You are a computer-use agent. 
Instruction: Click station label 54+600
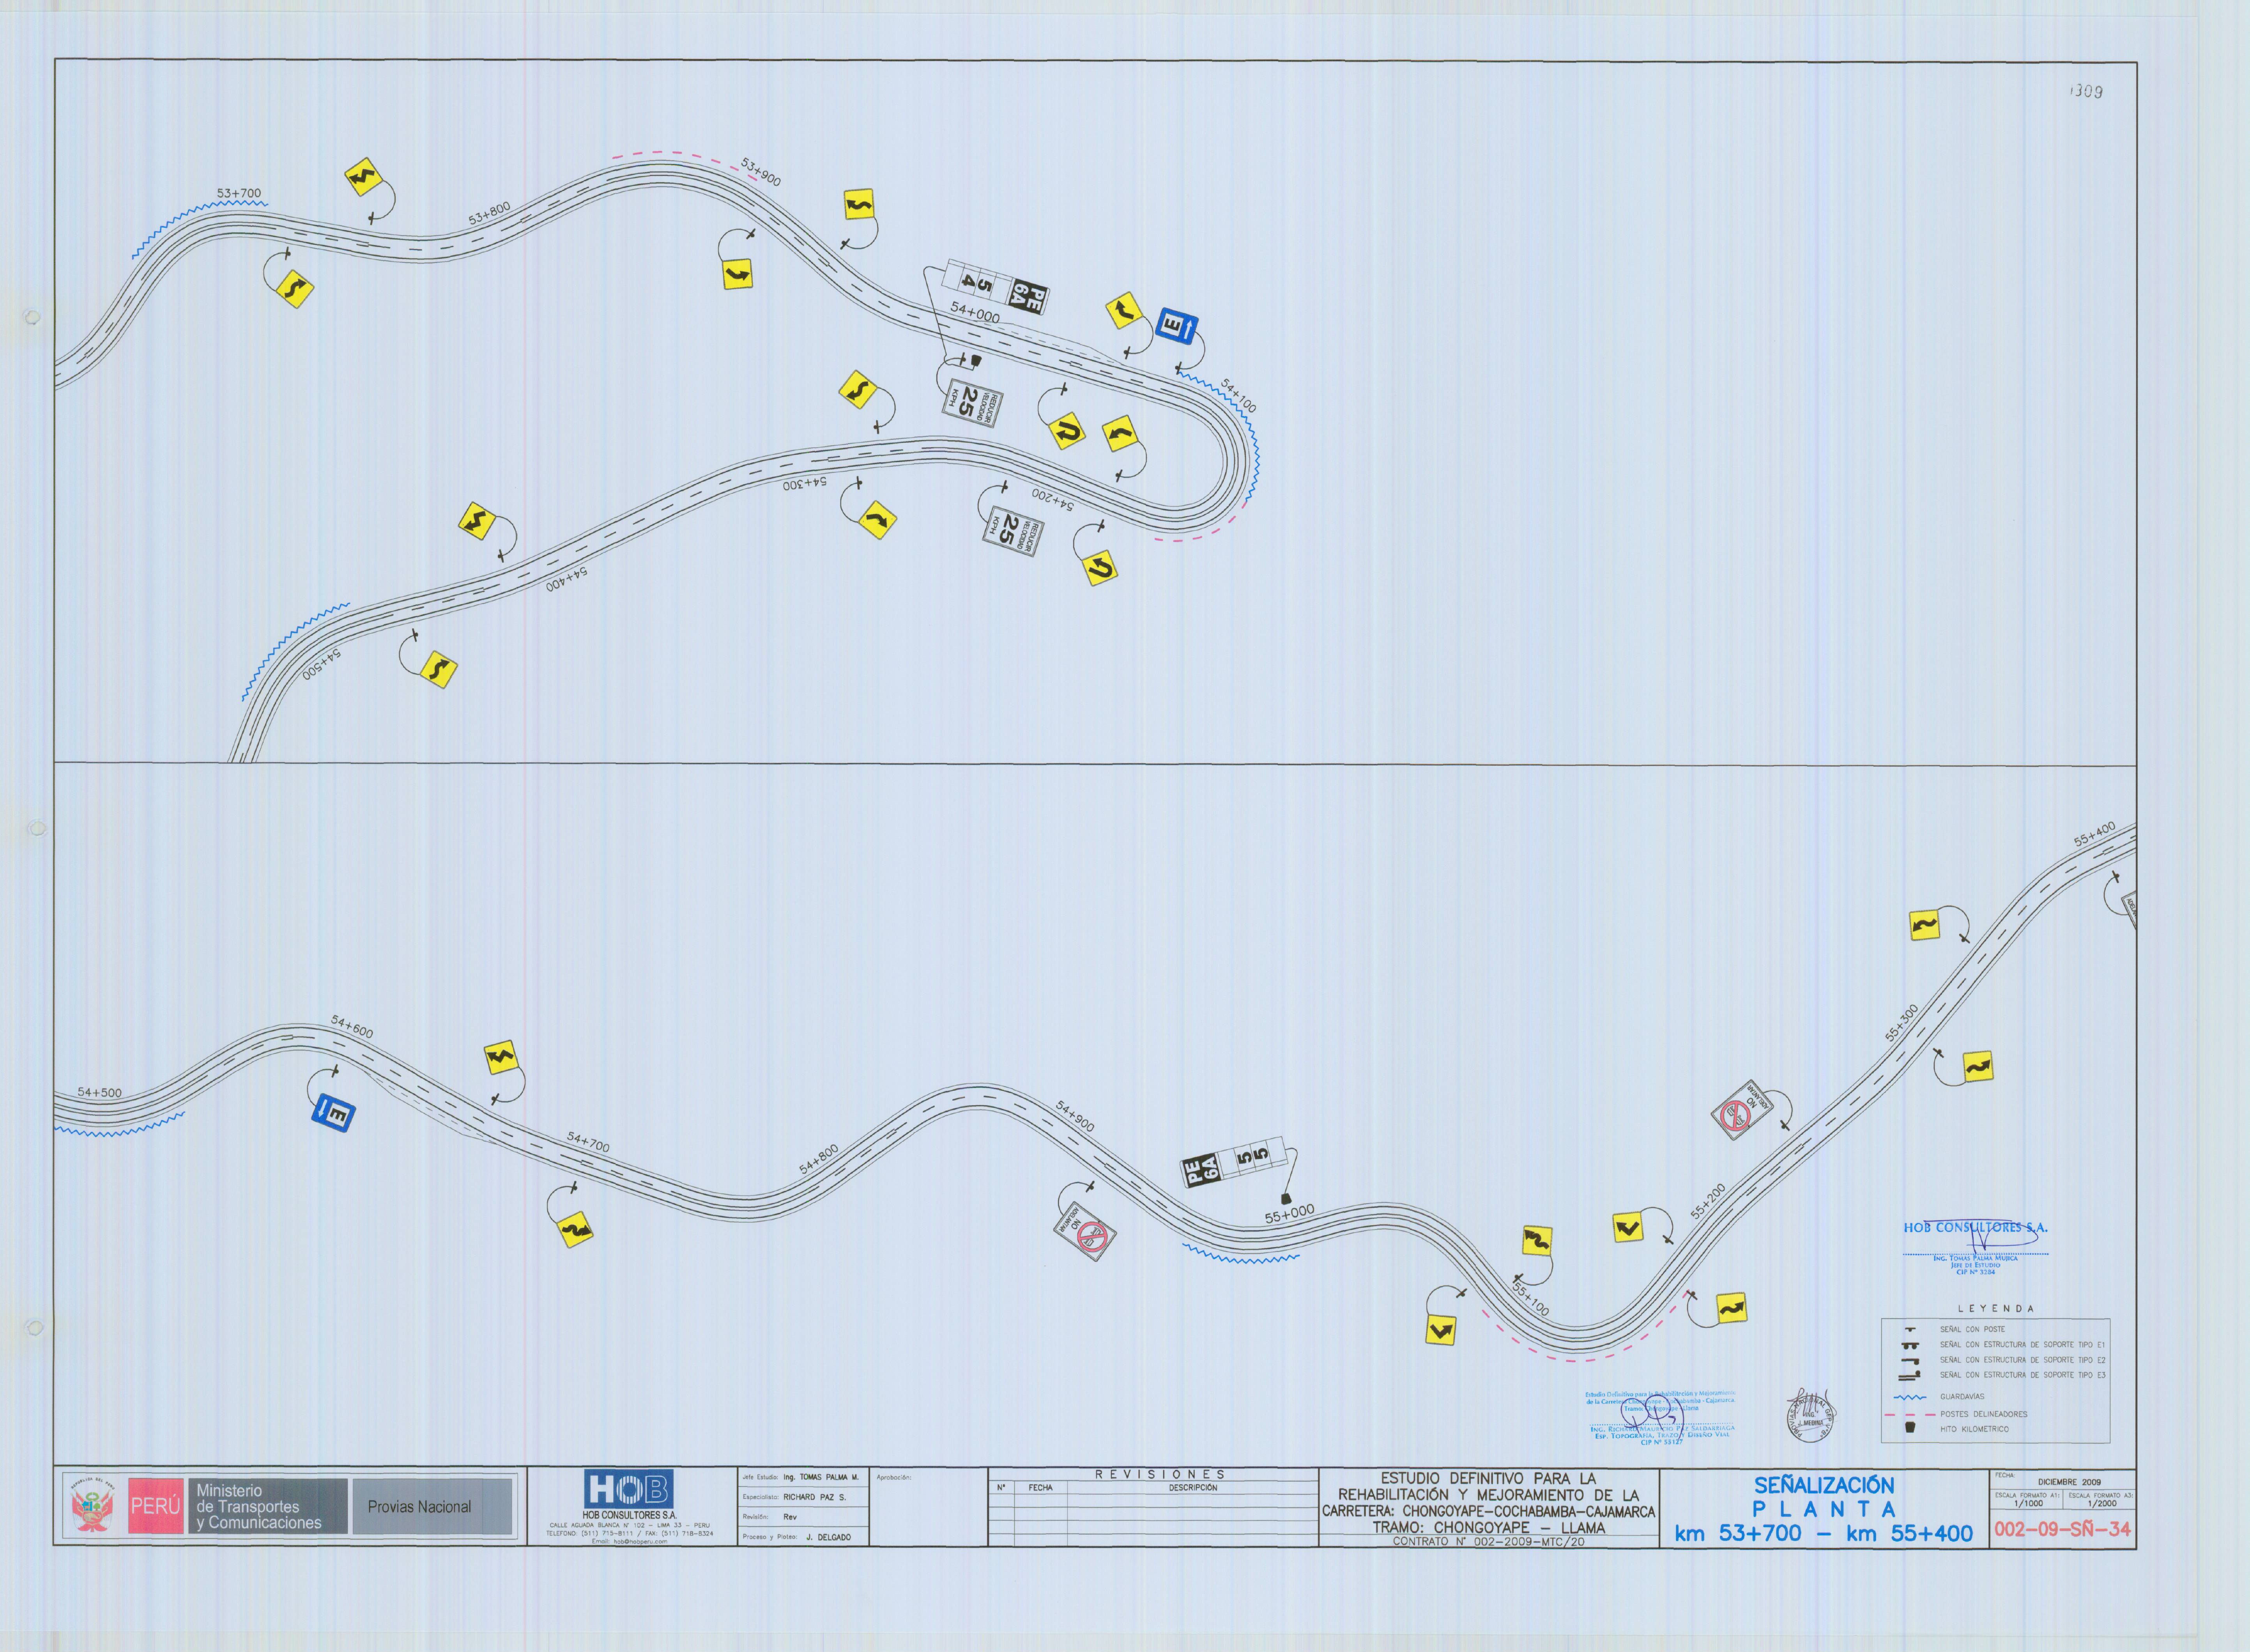[352, 1027]
